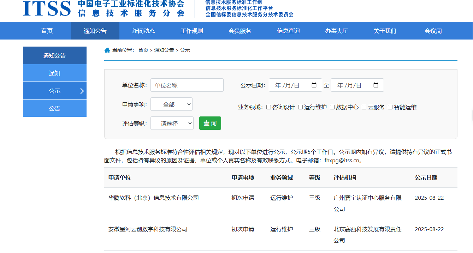473x253 pixels.
Task: Open 工作规则 in the navigation bar
Action: pos(192,31)
